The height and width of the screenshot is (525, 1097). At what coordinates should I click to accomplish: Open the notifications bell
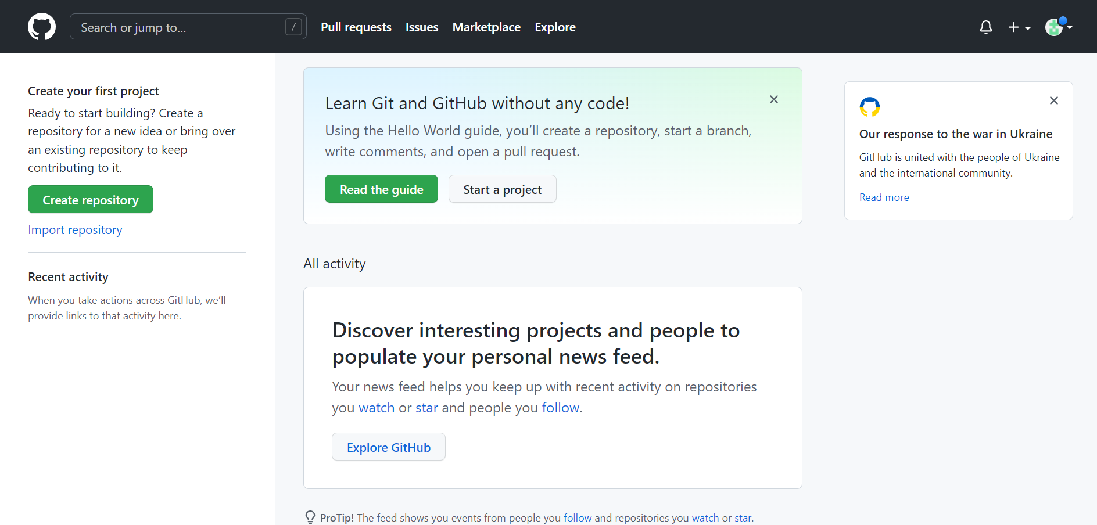(985, 27)
